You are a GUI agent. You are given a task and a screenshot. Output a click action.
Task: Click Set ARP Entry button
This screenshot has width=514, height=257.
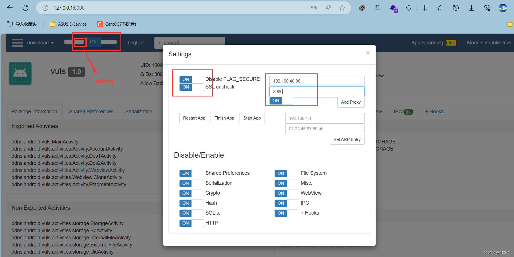click(347, 139)
